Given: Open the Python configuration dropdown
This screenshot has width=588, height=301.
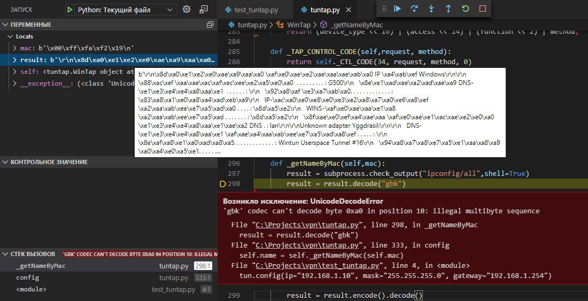Looking at the screenshot, I should click(120, 10).
